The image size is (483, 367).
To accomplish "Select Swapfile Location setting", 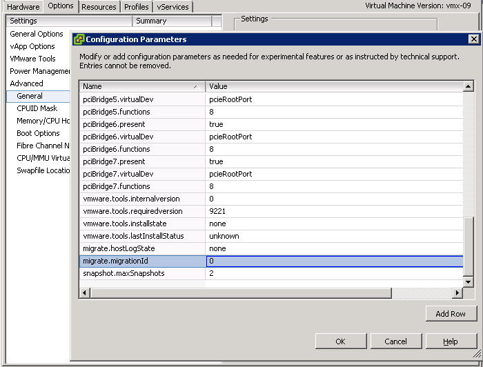I will [43, 170].
